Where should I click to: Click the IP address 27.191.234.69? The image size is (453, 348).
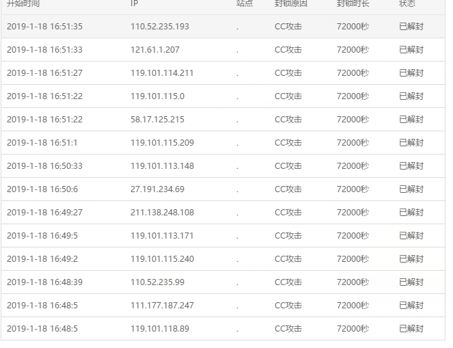[x=157, y=189]
